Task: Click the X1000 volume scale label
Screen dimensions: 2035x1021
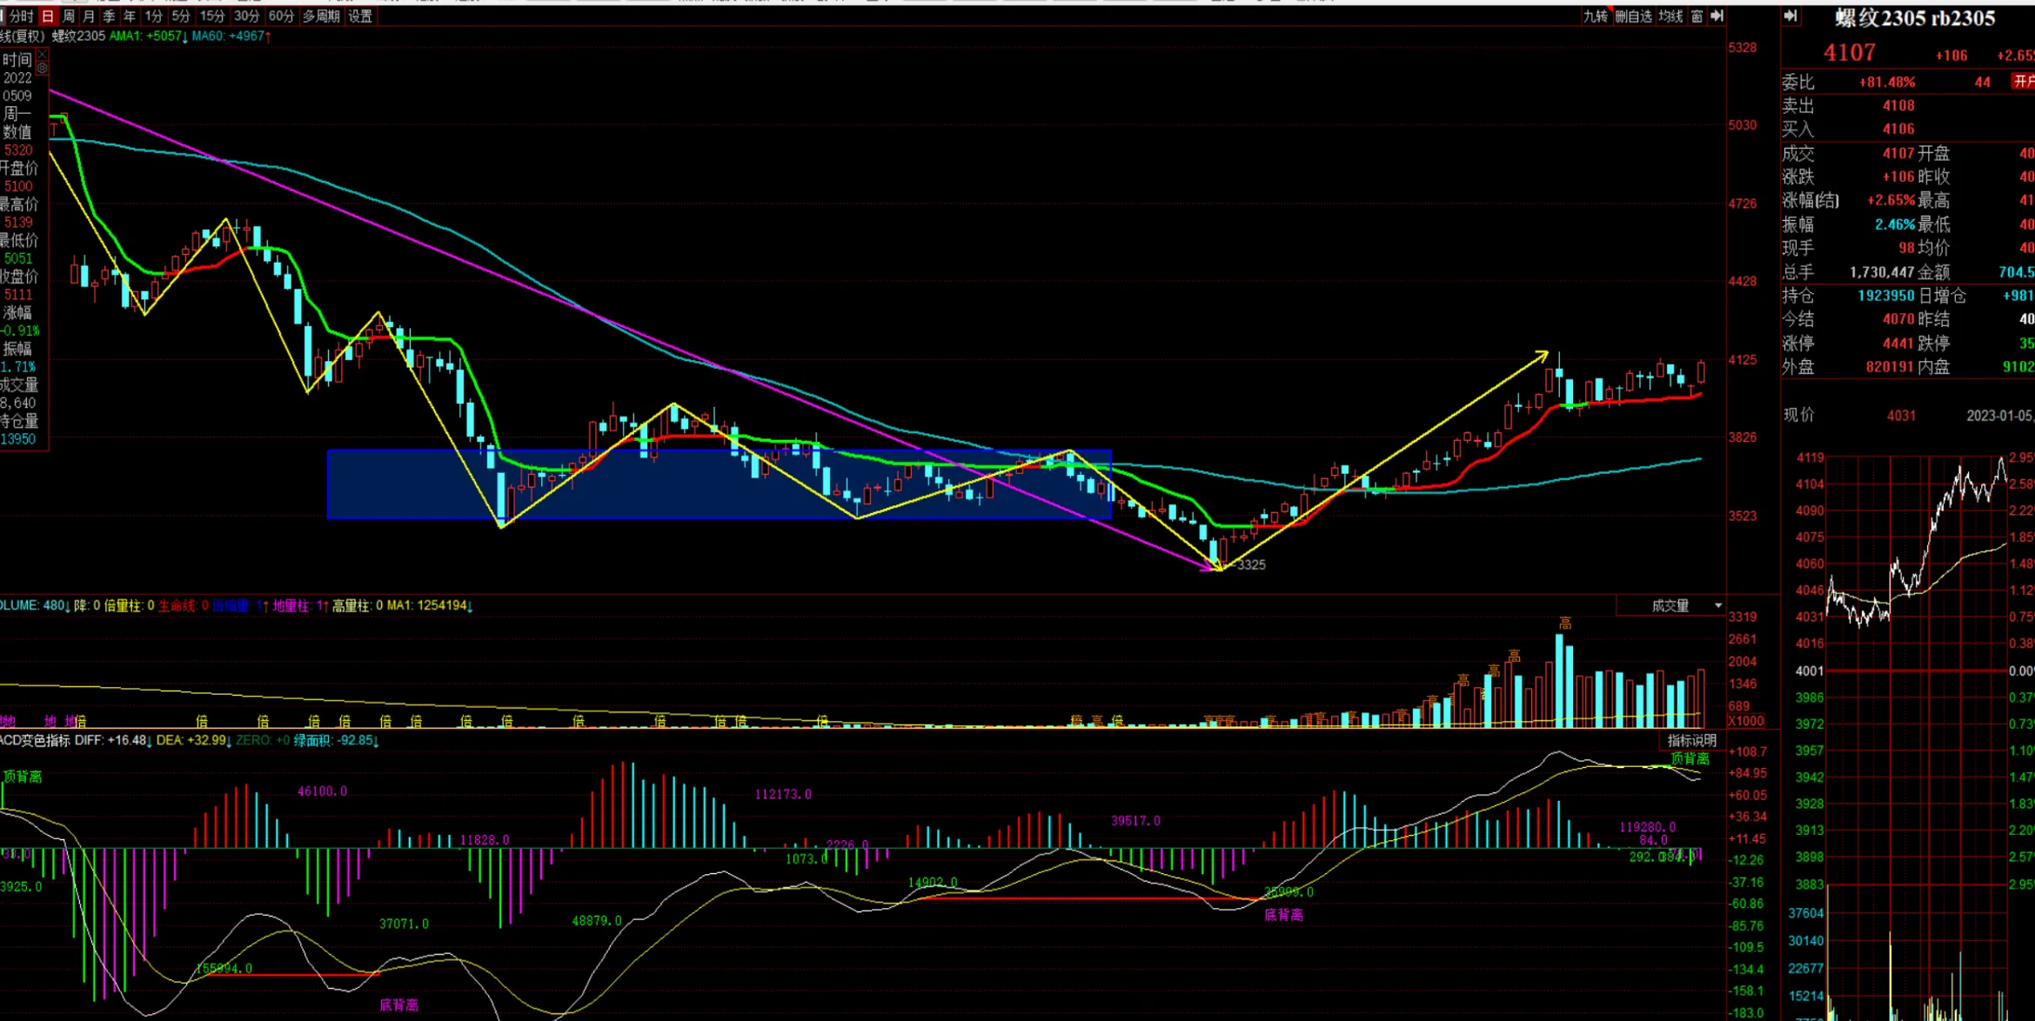Action: (1746, 721)
